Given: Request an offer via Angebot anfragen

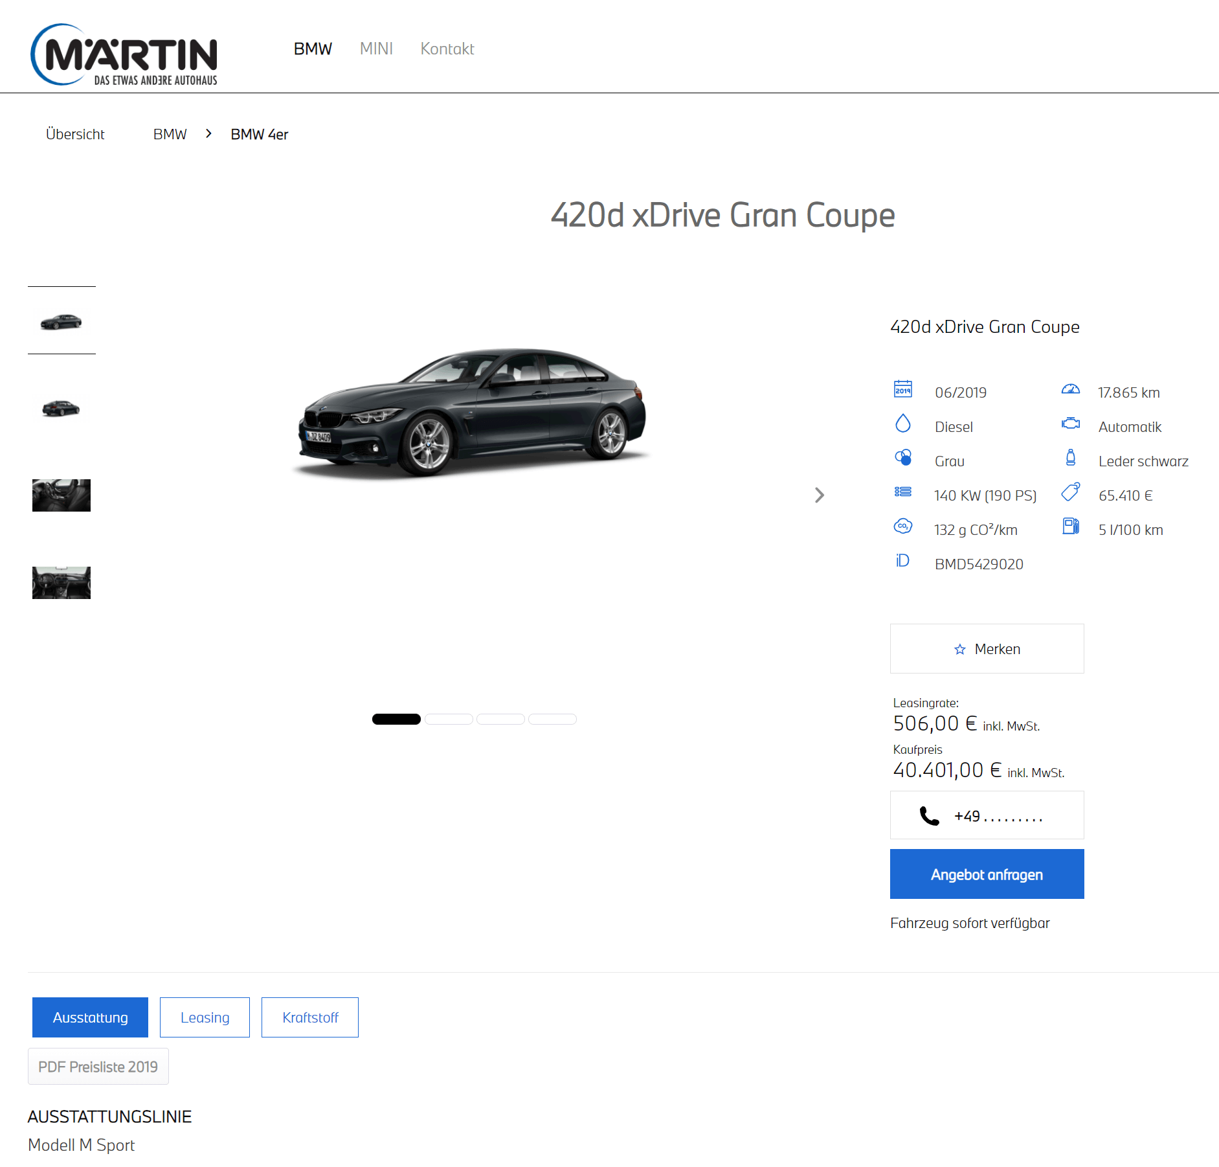Looking at the screenshot, I should pyautogui.click(x=987, y=874).
